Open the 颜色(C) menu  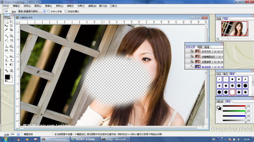point(59,6)
